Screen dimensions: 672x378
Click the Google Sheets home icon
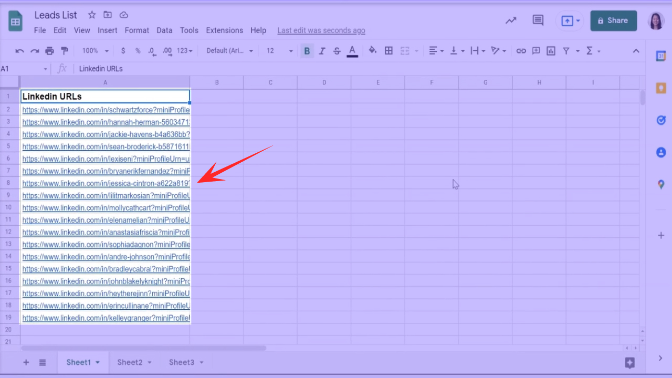pos(15,22)
